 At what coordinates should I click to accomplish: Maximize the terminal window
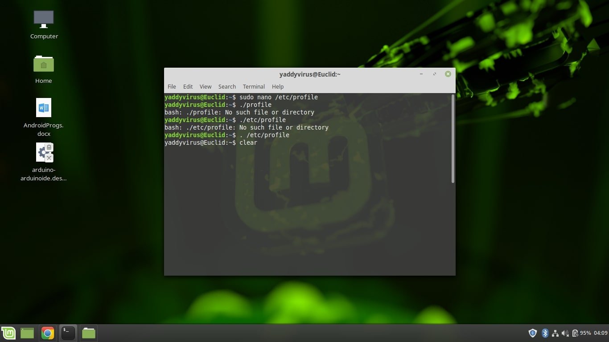[x=435, y=74]
